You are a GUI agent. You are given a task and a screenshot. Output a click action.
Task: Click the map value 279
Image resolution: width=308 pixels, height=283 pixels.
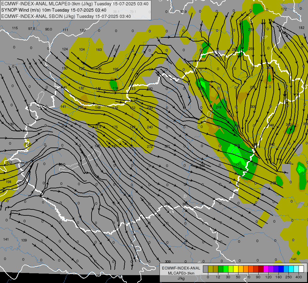coord(251,30)
